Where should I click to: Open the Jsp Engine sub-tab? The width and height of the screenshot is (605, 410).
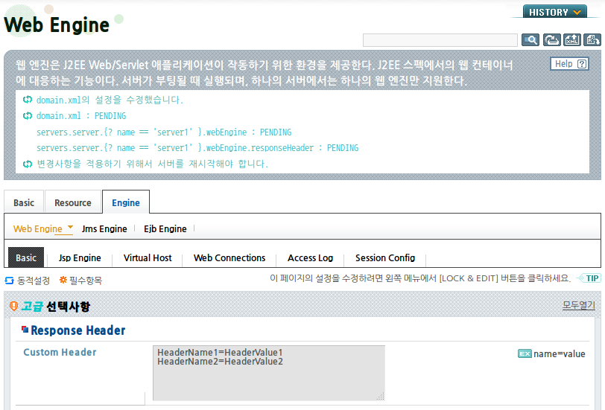(80, 257)
